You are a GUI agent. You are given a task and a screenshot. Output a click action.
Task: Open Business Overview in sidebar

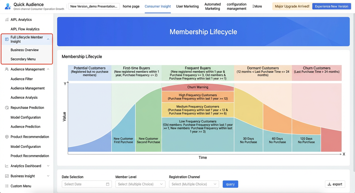click(25, 50)
